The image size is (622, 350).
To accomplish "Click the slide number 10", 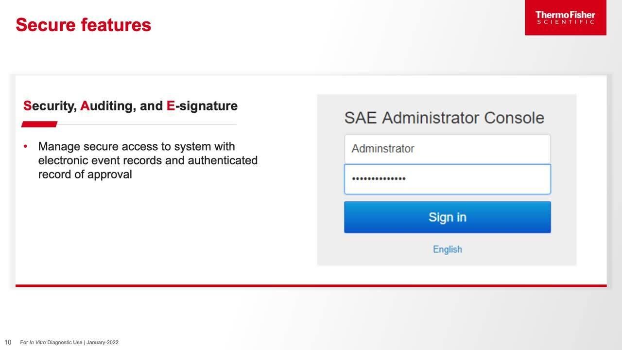I will coord(8,342).
